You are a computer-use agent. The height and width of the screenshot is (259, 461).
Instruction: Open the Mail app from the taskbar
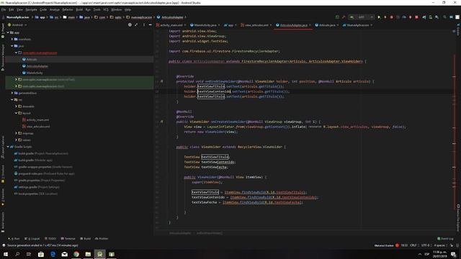point(65,254)
